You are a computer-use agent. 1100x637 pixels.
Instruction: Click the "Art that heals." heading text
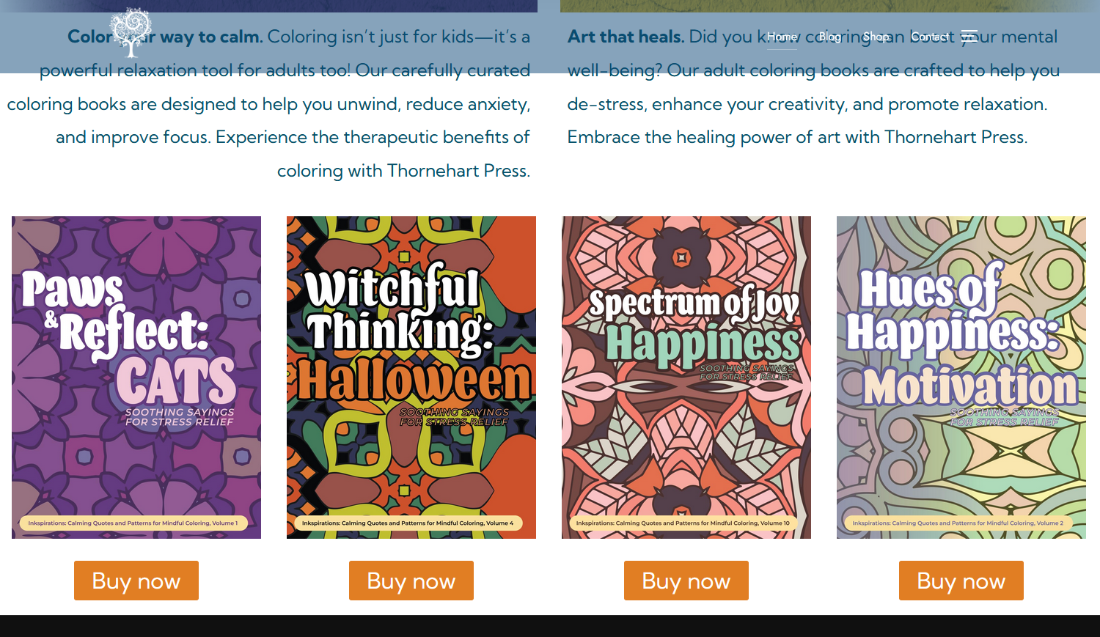626,37
